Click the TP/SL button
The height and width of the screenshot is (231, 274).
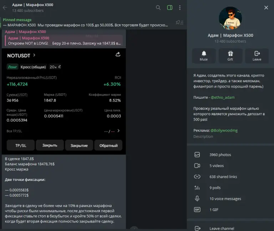[x=21, y=146]
